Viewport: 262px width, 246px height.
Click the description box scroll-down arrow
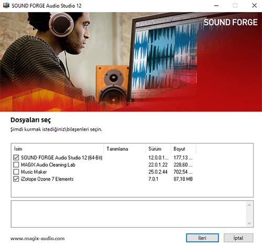point(249,223)
